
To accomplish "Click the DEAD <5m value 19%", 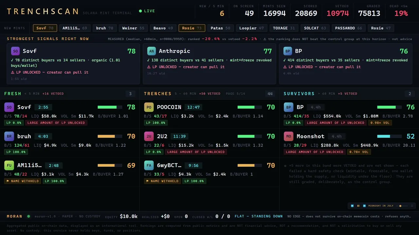I will coord(401,13).
